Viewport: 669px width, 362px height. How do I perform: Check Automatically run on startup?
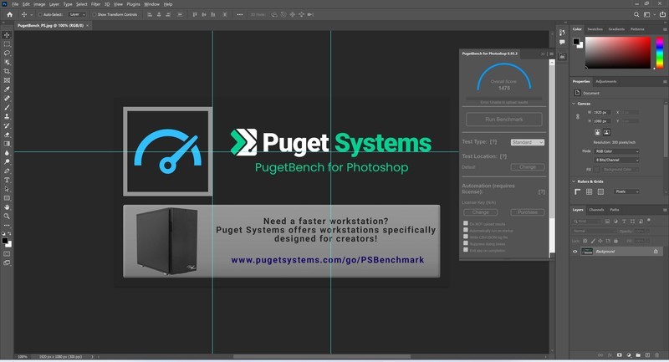point(466,230)
